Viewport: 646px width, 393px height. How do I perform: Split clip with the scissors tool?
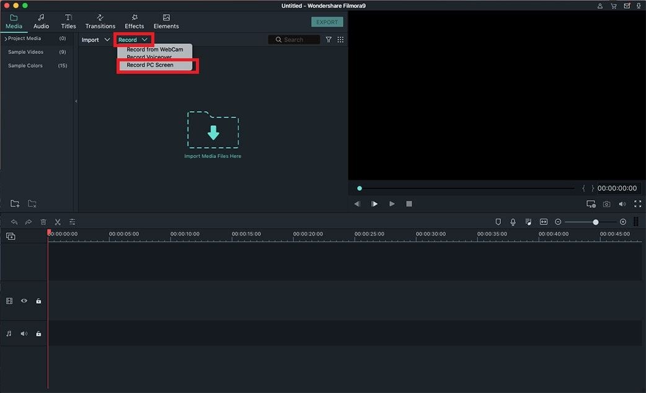point(58,222)
